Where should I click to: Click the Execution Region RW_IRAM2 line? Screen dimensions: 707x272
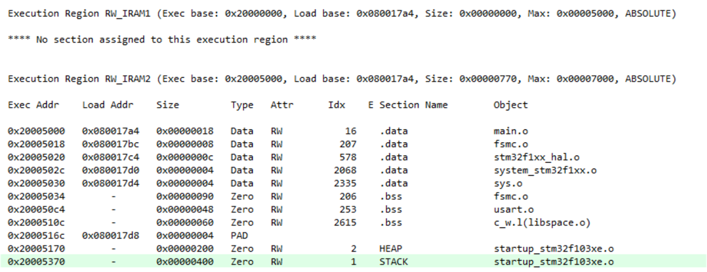[x=341, y=79]
